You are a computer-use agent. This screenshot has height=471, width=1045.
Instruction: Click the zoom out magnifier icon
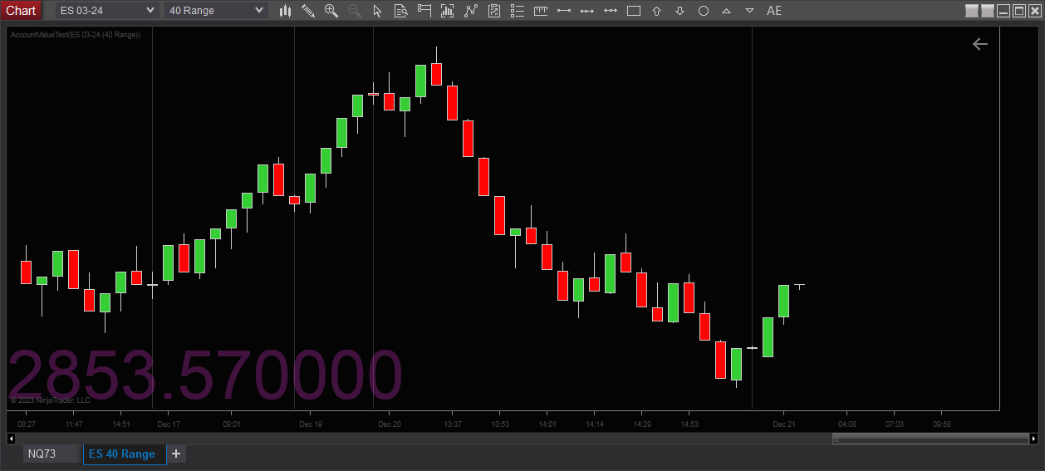click(355, 11)
